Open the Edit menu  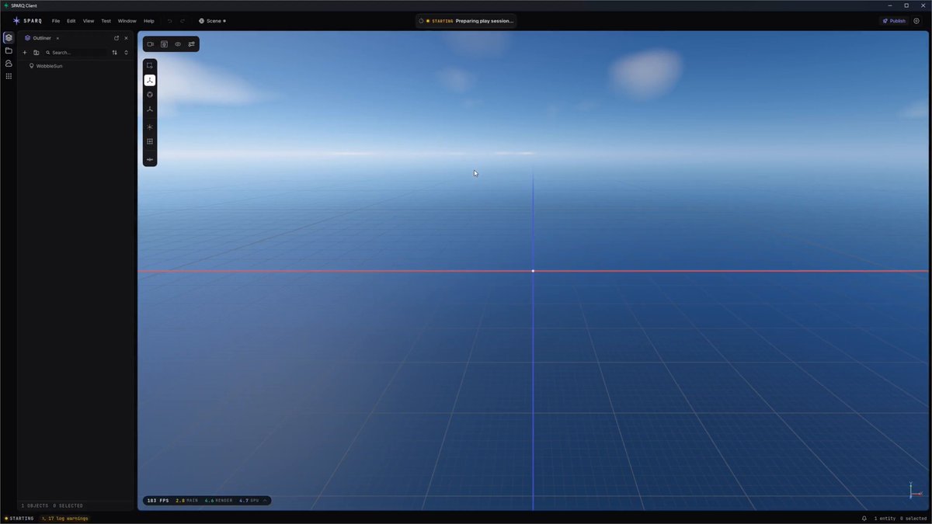click(71, 21)
